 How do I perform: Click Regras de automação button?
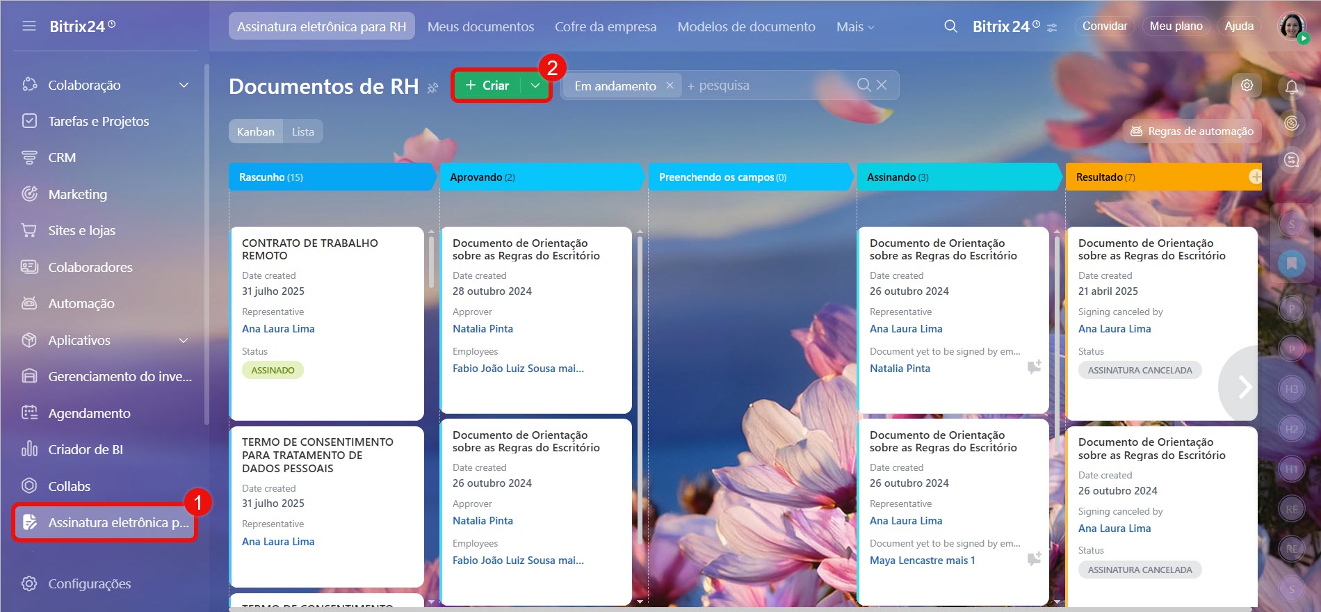(1192, 131)
